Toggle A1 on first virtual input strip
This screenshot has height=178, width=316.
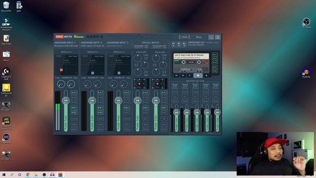click(146, 92)
